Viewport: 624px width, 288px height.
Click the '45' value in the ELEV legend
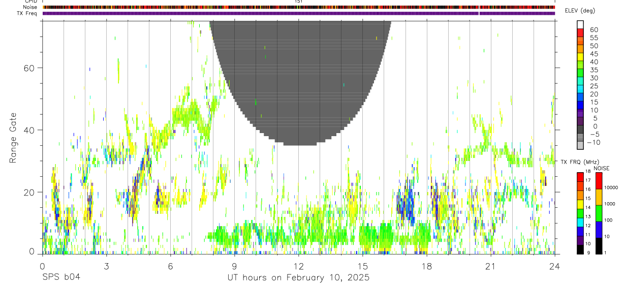[x=593, y=54]
